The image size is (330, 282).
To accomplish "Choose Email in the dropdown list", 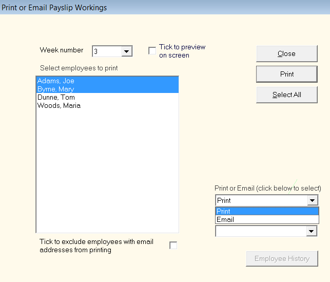I will click(267, 219).
